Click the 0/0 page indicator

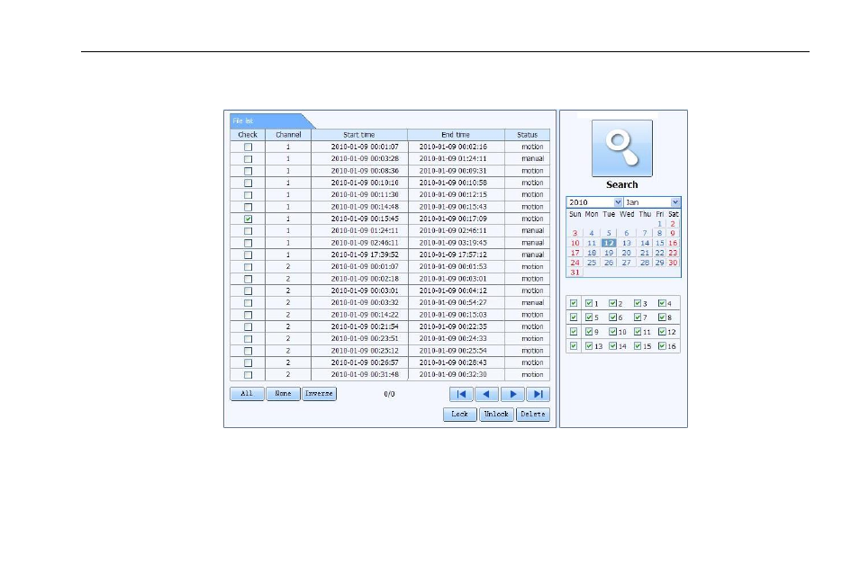coord(389,394)
